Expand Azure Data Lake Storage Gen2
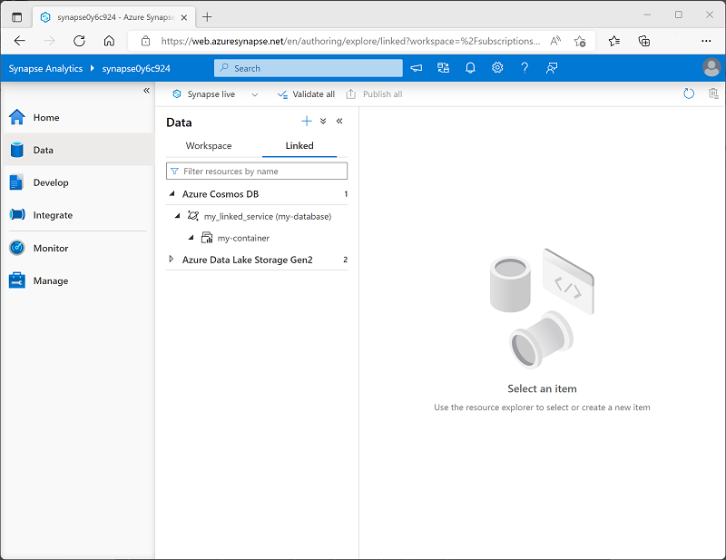Screen dimensions: 726x560 click(172, 260)
